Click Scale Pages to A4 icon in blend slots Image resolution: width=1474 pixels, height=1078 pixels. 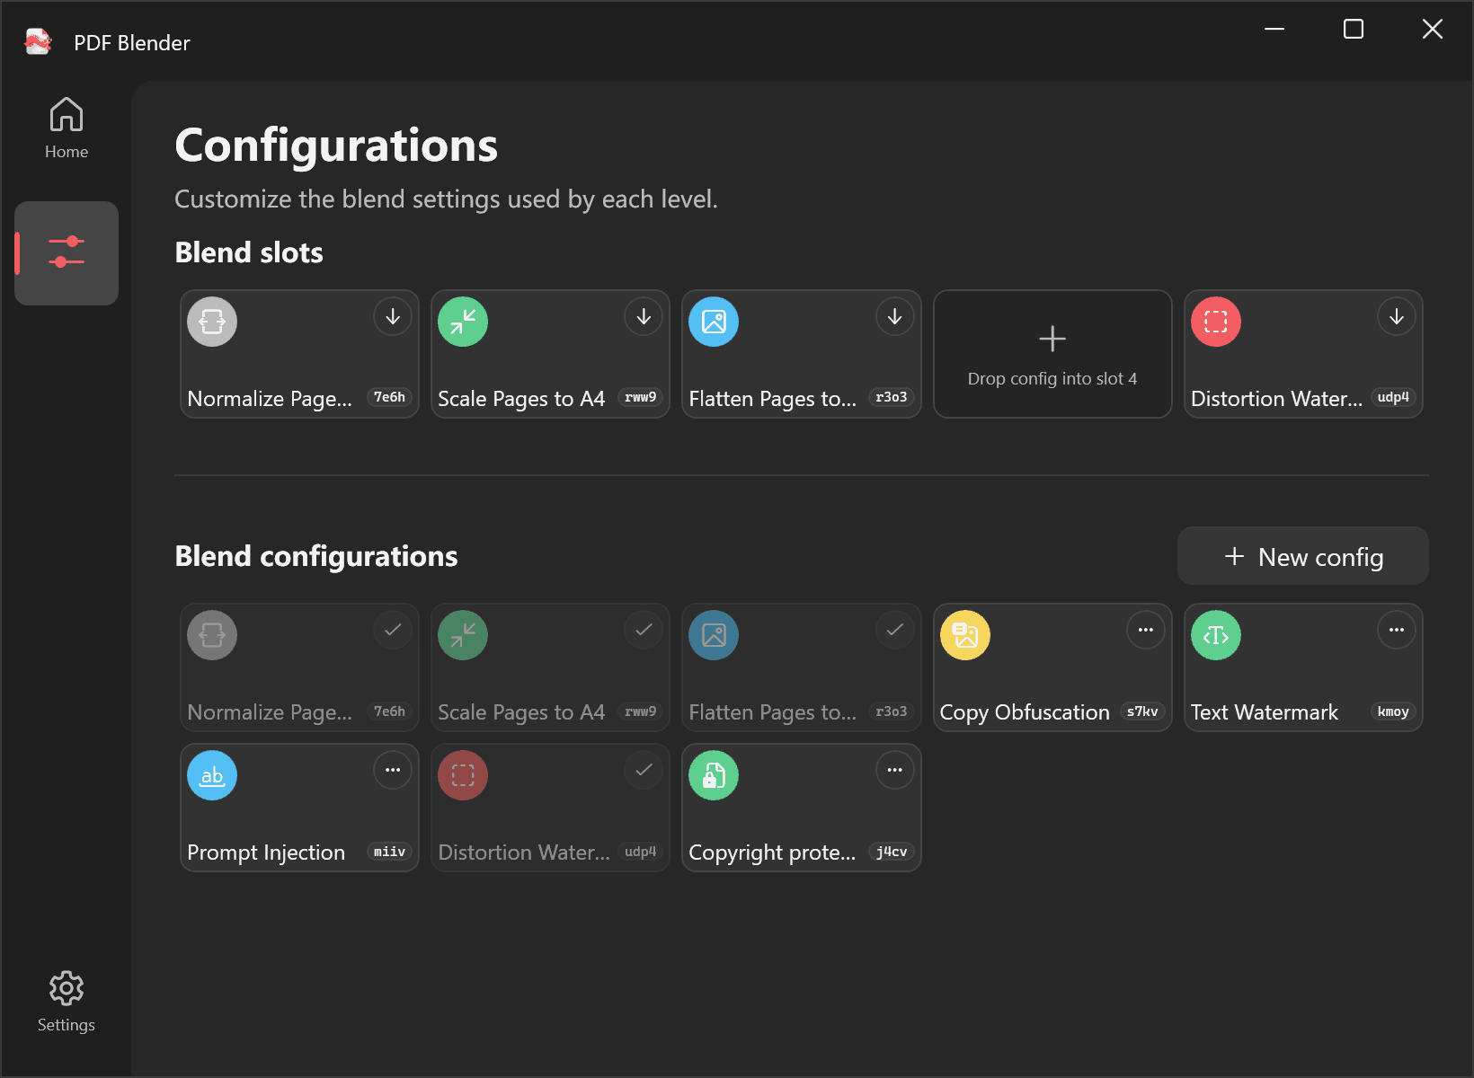pos(463,322)
